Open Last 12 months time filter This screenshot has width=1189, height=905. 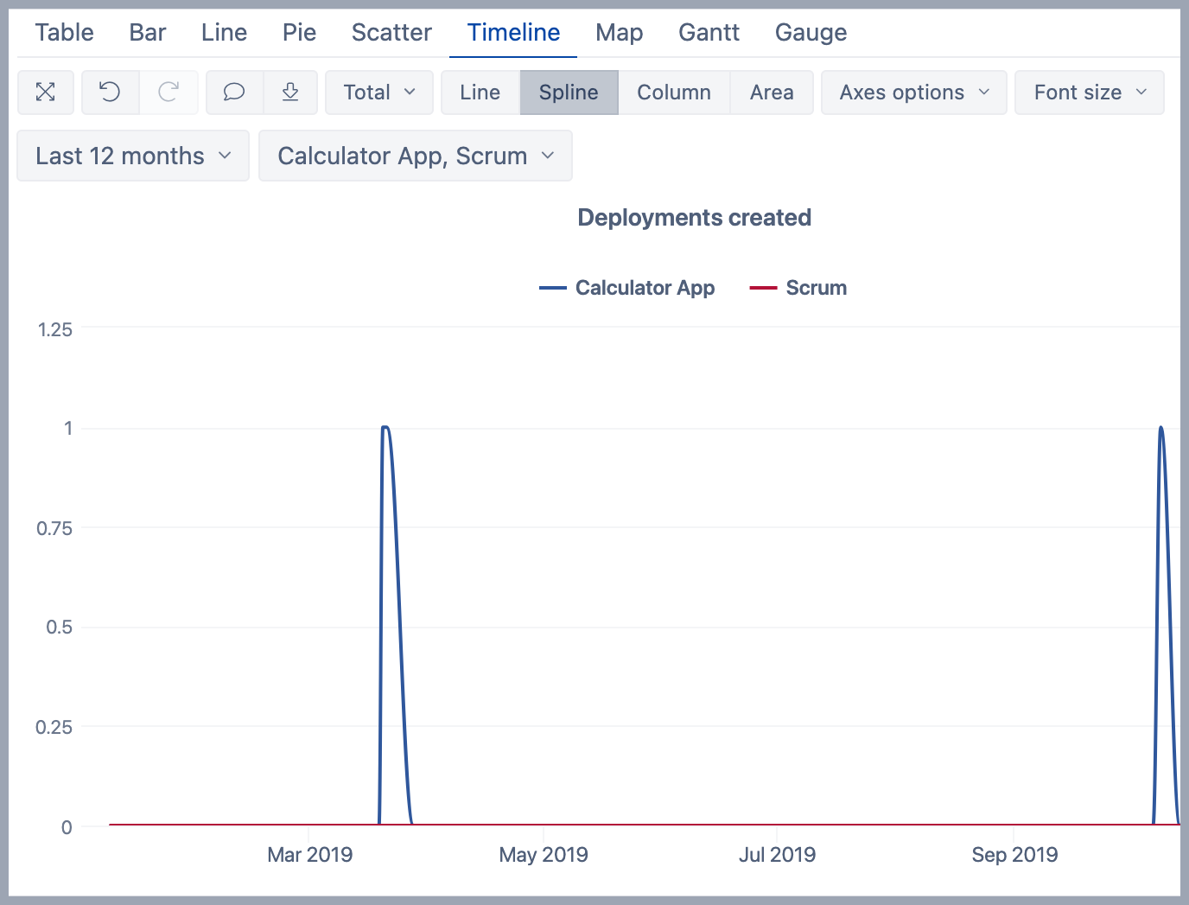tap(133, 156)
